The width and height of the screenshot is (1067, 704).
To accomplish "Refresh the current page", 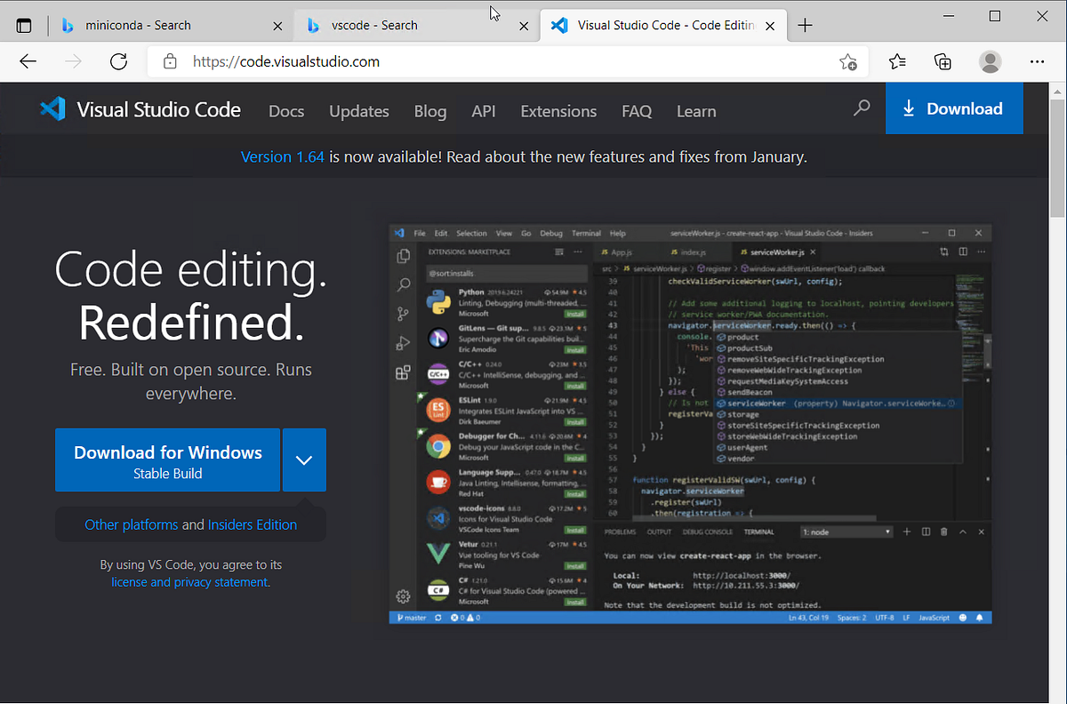I will point(118,61).
